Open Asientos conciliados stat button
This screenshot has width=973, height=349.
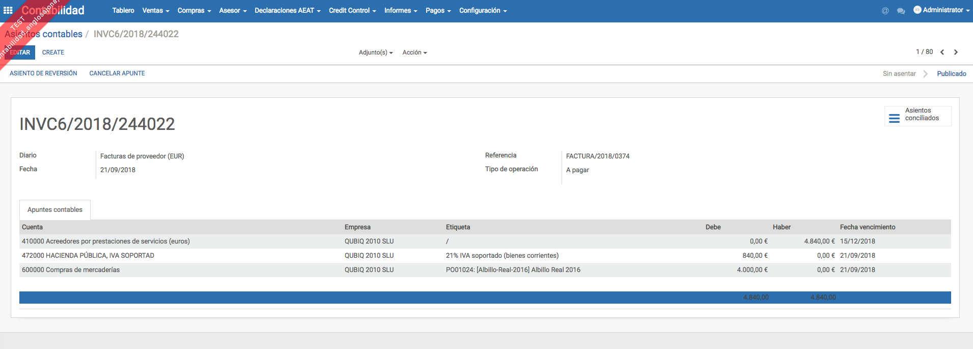[918, 116]
